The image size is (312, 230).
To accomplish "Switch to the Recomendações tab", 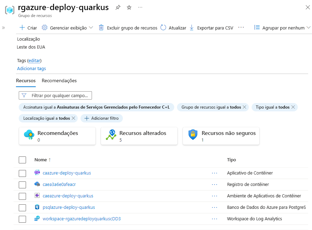I will click(x=59, y=80).
